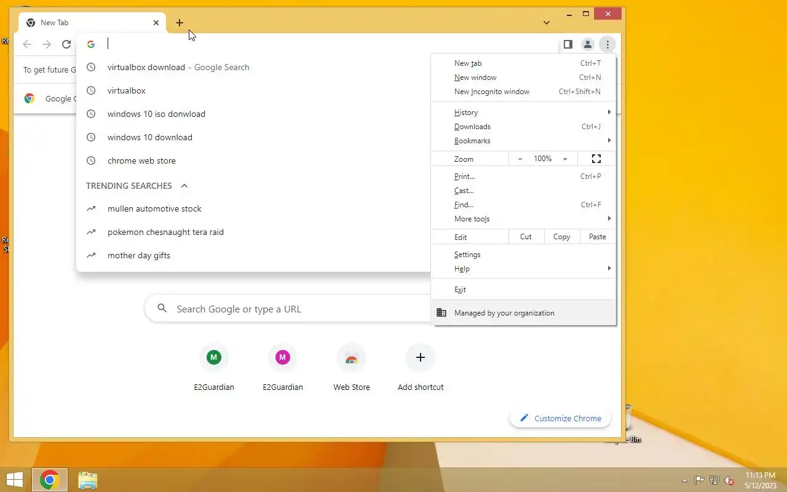Select 'windows 10 iso donwload' suggestion

[253, 114]
